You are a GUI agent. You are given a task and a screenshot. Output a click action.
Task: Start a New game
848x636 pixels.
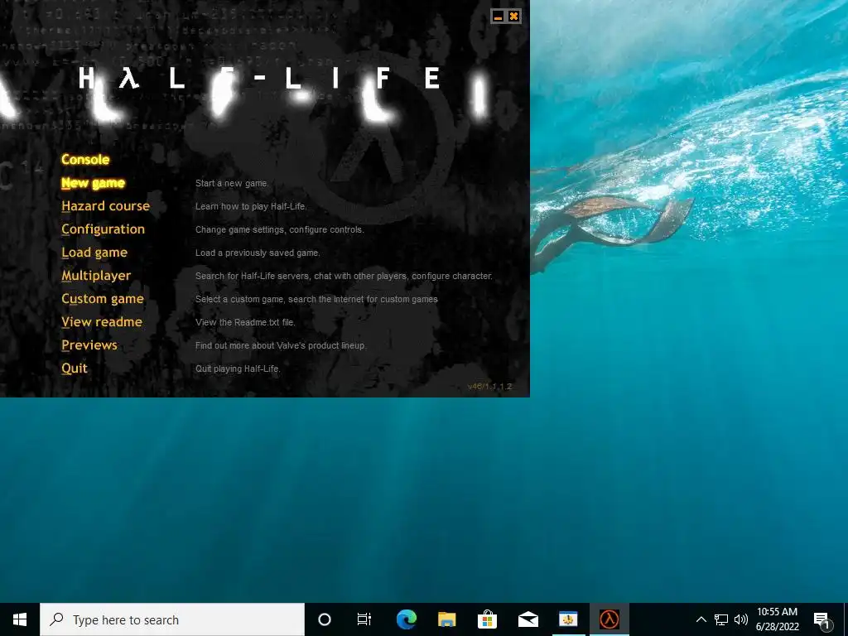click(93, 183)
